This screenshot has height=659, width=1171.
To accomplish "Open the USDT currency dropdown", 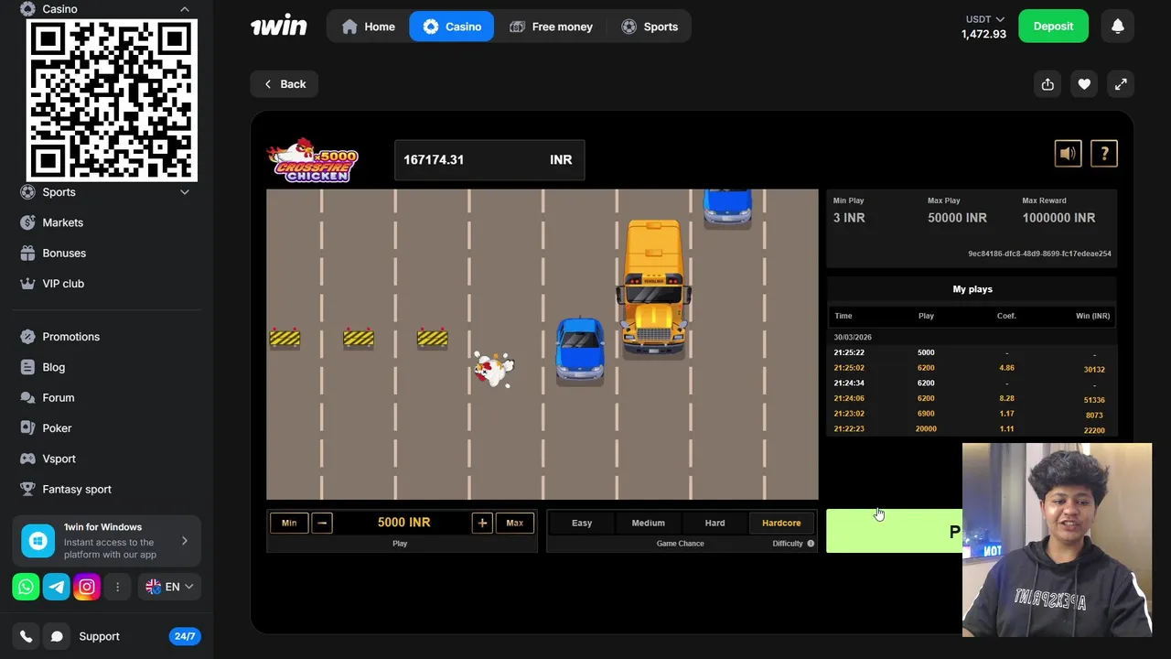I will click(x=985, y=19).
